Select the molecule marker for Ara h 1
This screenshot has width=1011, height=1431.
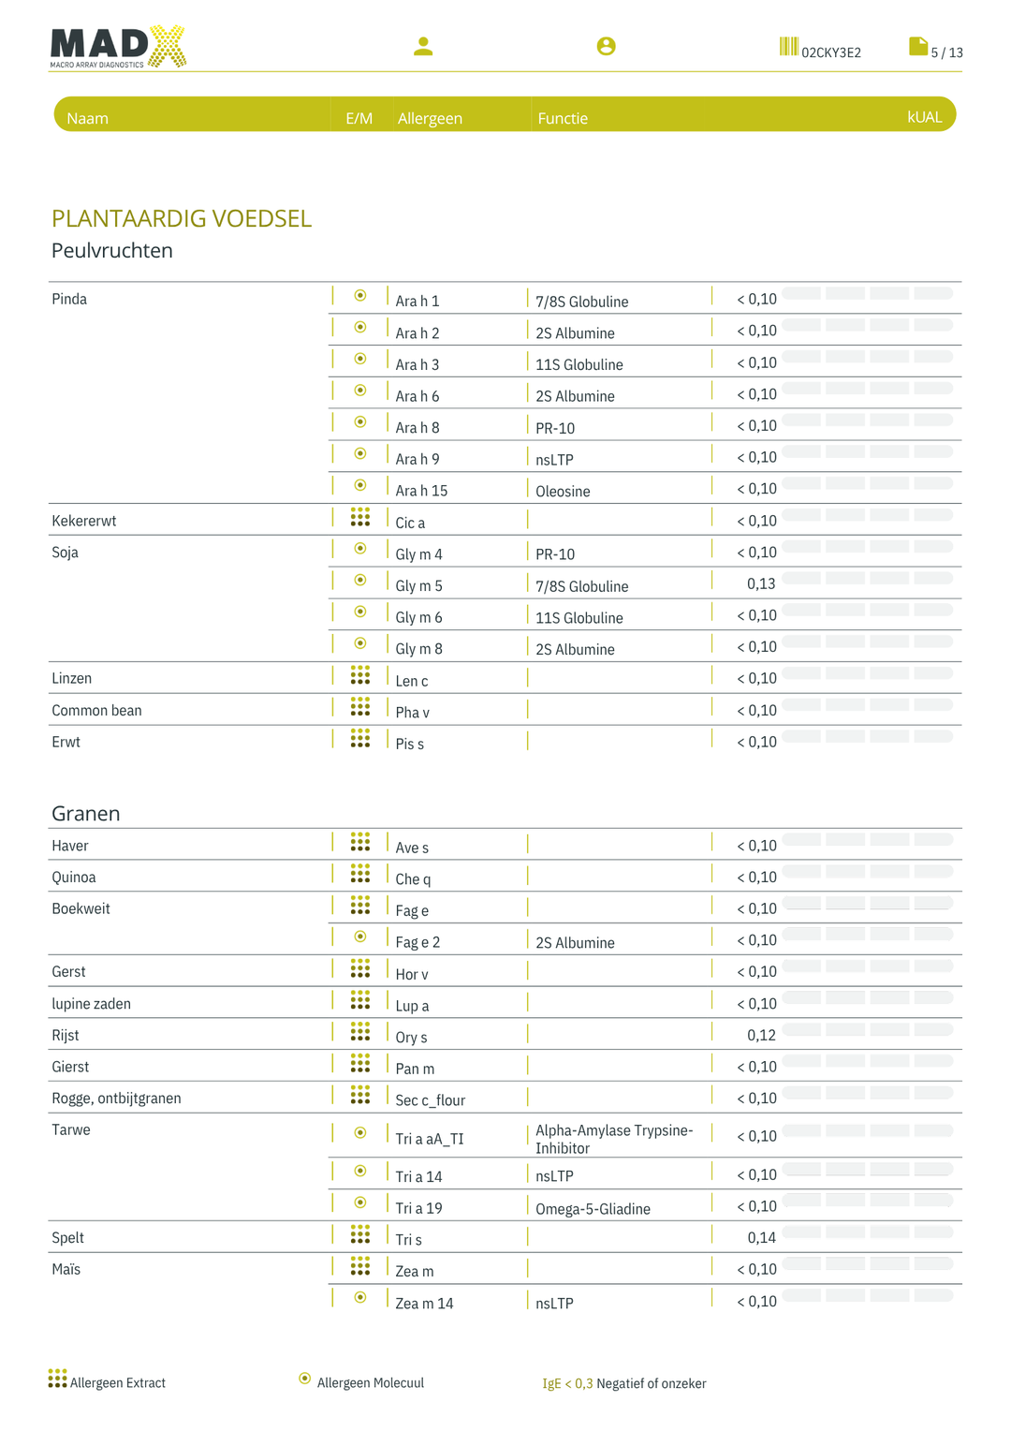[360, 296]
